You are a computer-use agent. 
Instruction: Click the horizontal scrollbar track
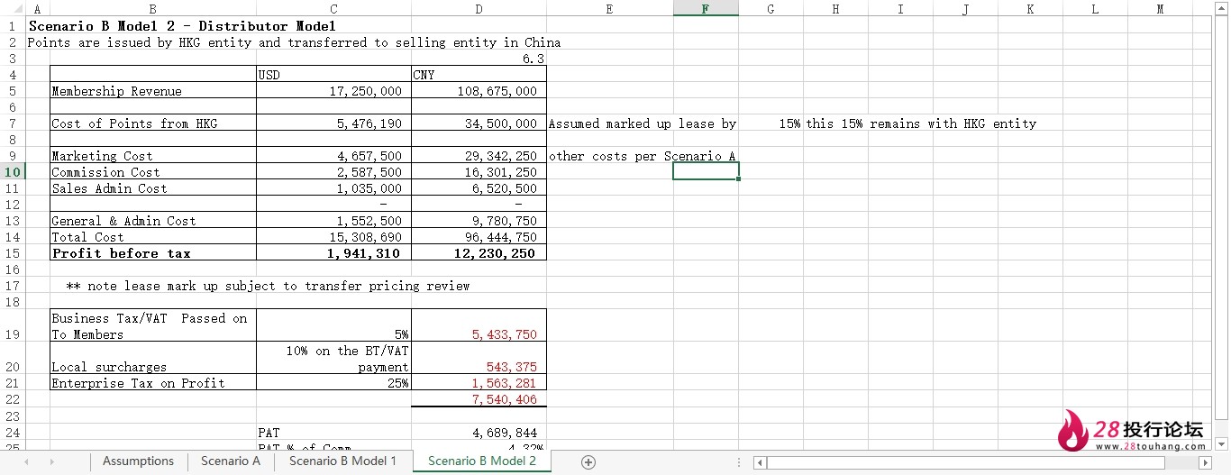982,462
